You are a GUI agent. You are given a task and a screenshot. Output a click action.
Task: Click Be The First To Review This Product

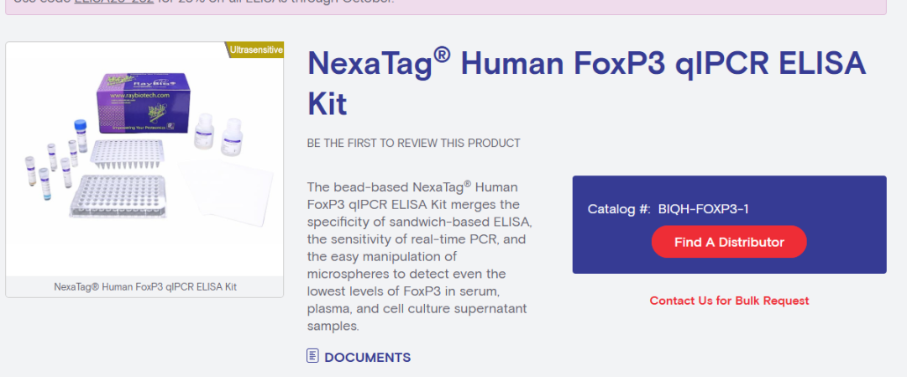point(413,143)
